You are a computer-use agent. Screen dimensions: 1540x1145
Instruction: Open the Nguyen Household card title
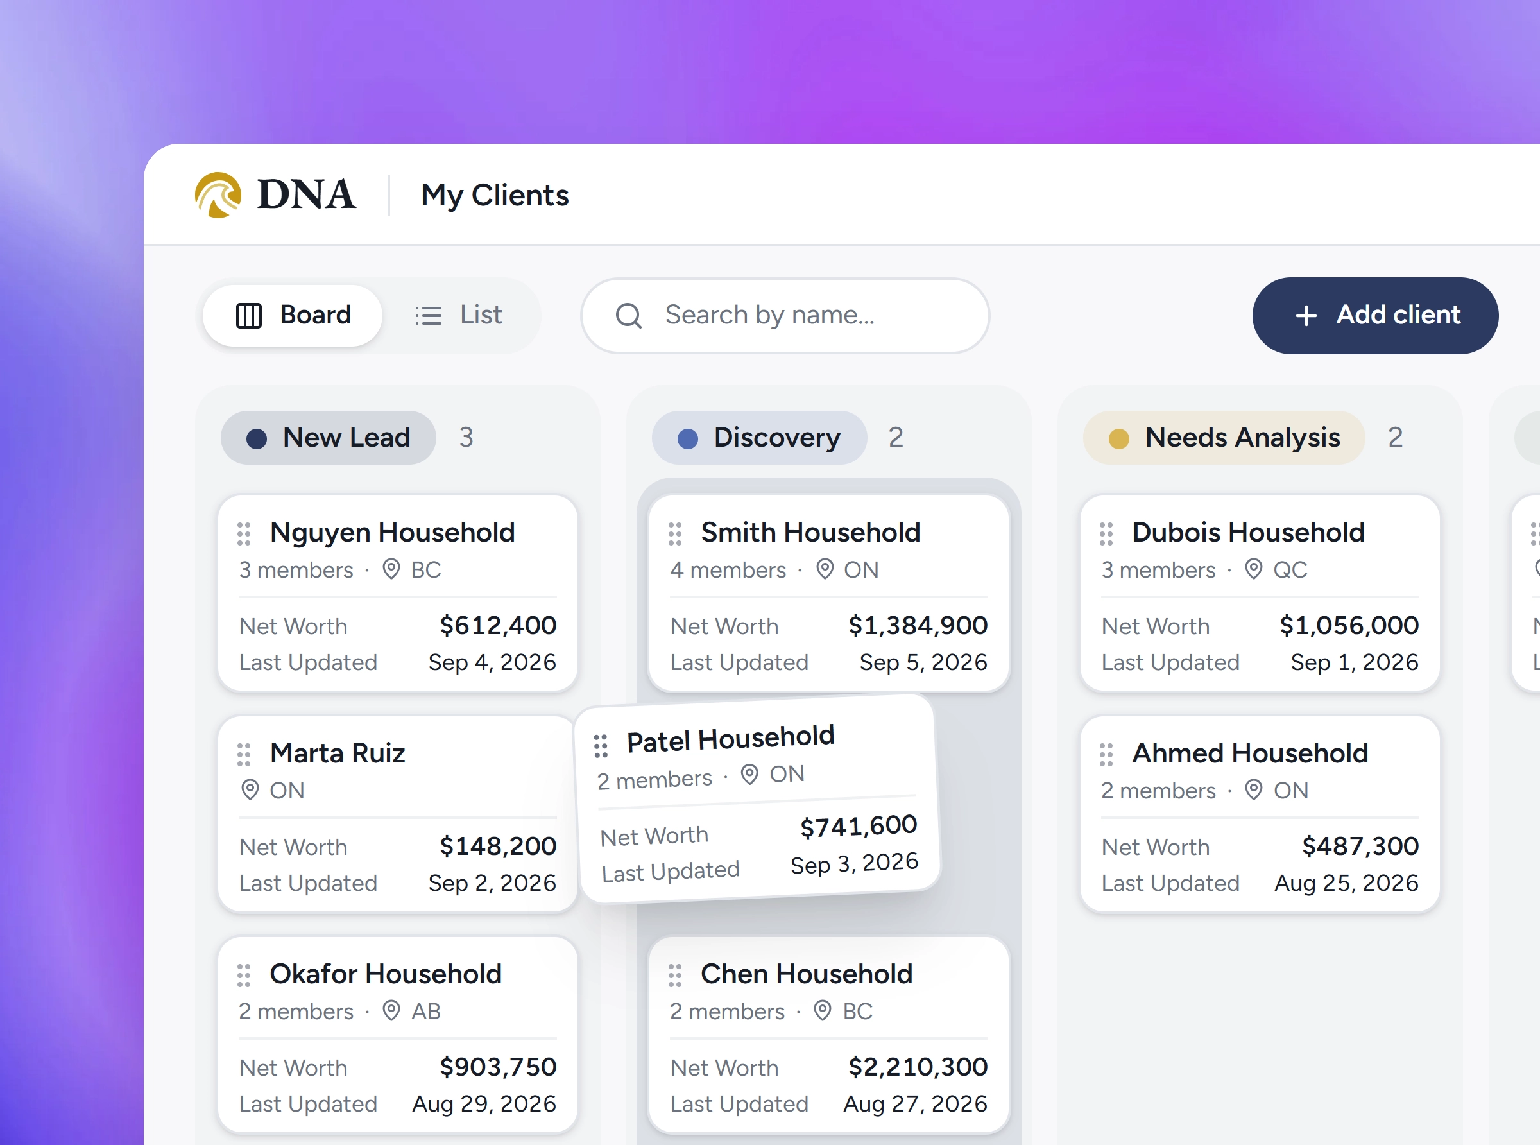pos(392,532)
